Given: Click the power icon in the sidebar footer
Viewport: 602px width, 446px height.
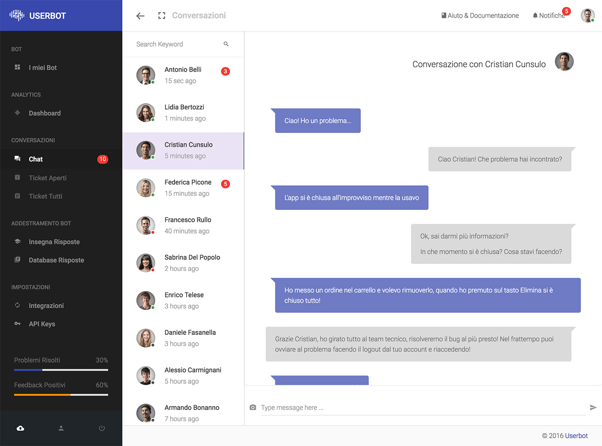Looking at the screenshot, I should tap(101, 428).
